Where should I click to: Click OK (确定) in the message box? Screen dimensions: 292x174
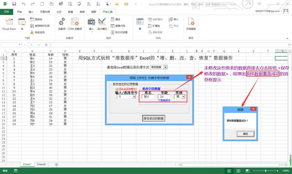pyautogui.click(x=245, y=134)
